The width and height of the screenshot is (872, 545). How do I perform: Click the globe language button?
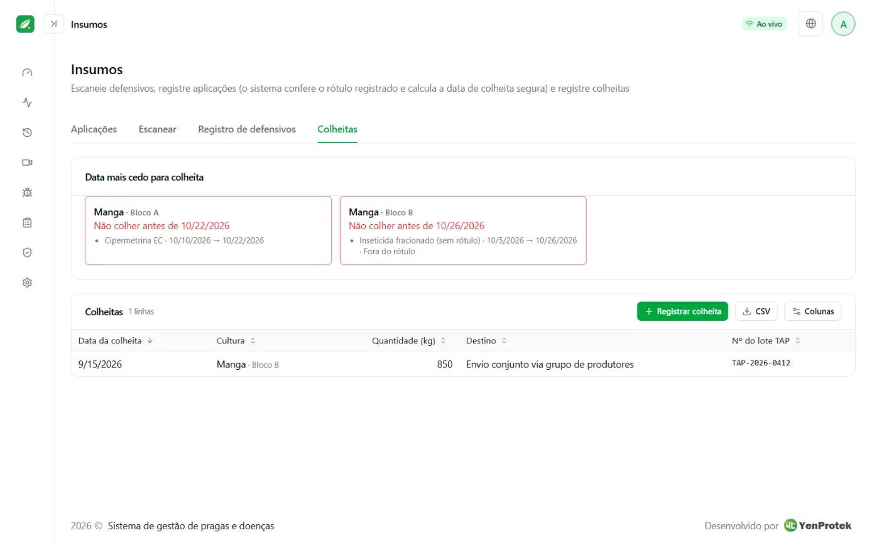tap(810, 24)
